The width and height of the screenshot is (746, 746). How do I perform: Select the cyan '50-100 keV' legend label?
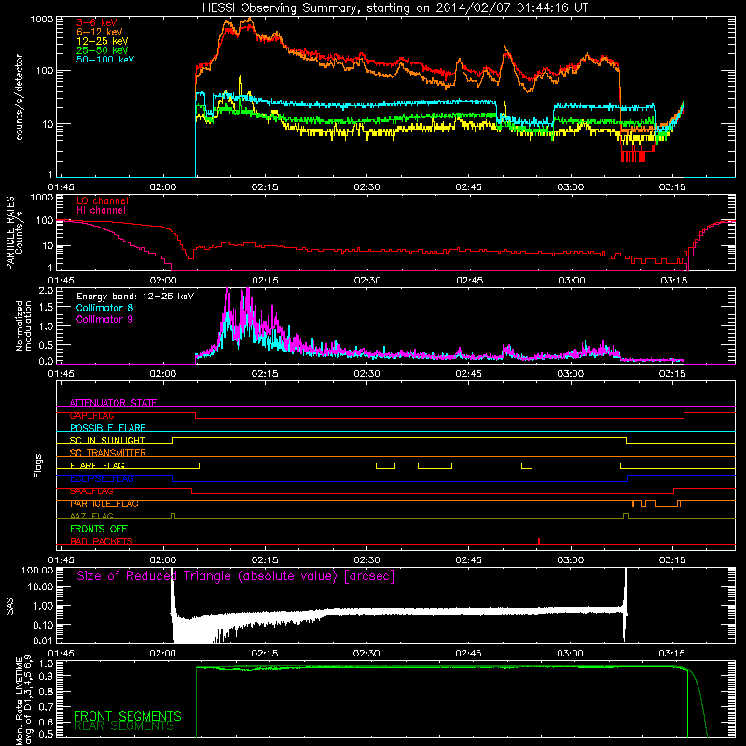105,60
